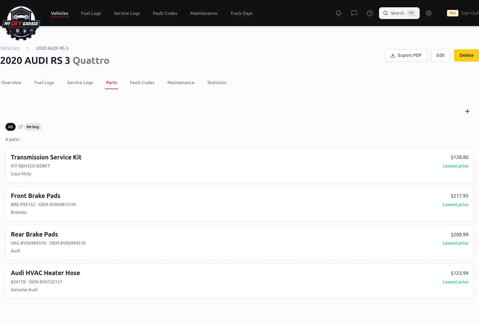
Task: Click the Export PDF button
Action: click(406, 55)
